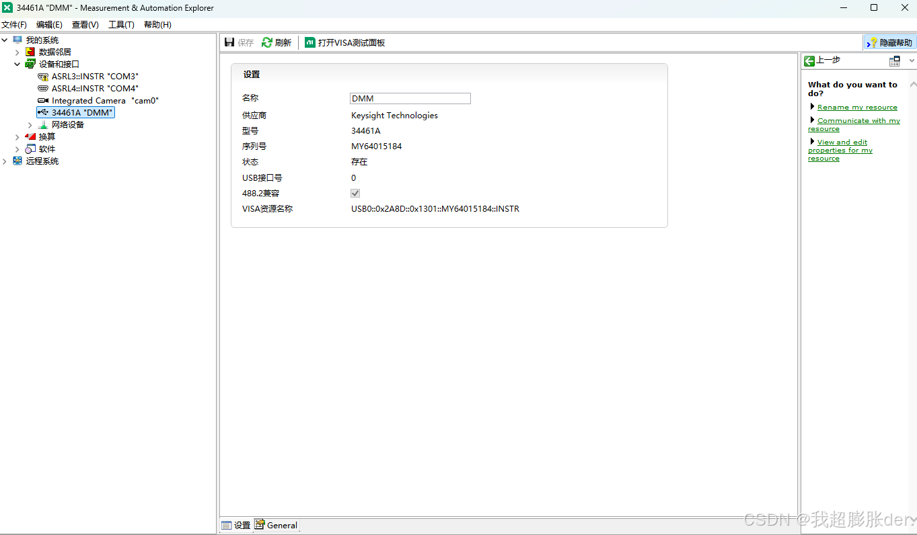Click the green back arrow in help pane
Viewport: 917px width, 535px height.
(x=809, y=60)
